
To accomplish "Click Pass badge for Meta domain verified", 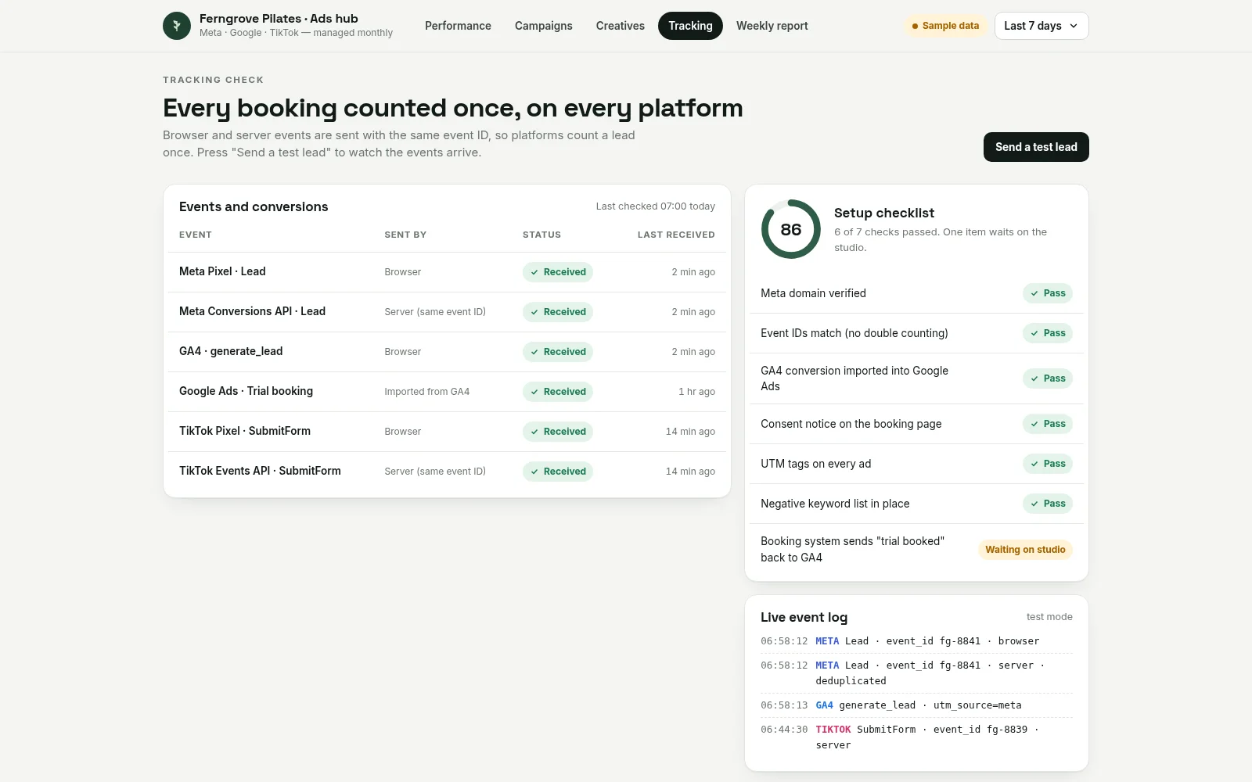I will pyautogui.click(x=1048, y=293).
